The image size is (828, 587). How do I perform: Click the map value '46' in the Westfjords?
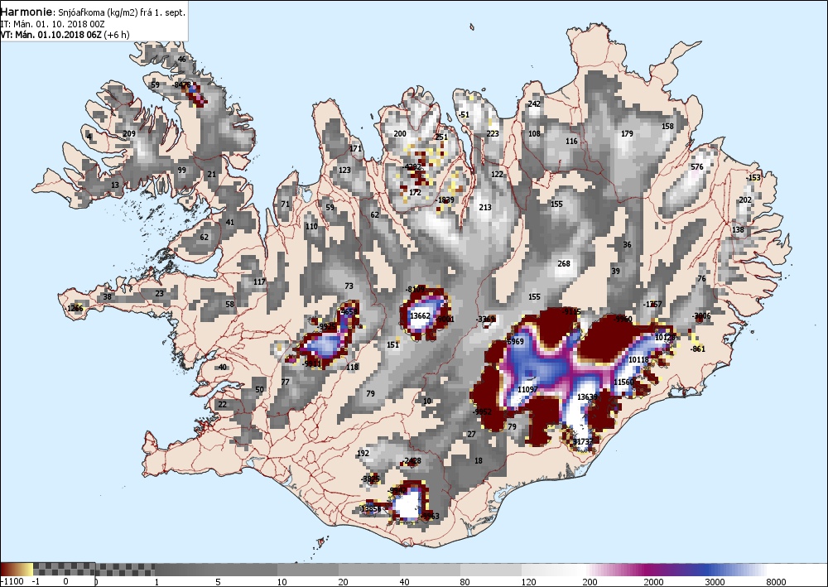coord(182,59)
